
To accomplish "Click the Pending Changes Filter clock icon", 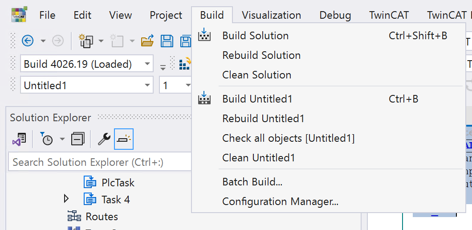I will click(x=47, y=139).
